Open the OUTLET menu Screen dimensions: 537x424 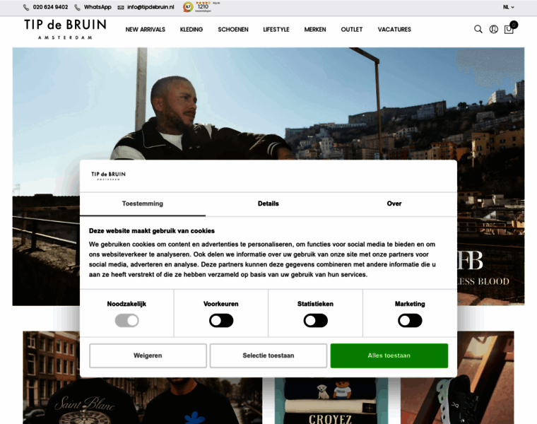[352, 30]
